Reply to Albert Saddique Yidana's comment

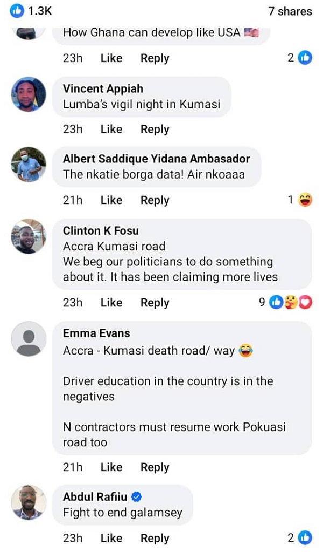(155, 200)
